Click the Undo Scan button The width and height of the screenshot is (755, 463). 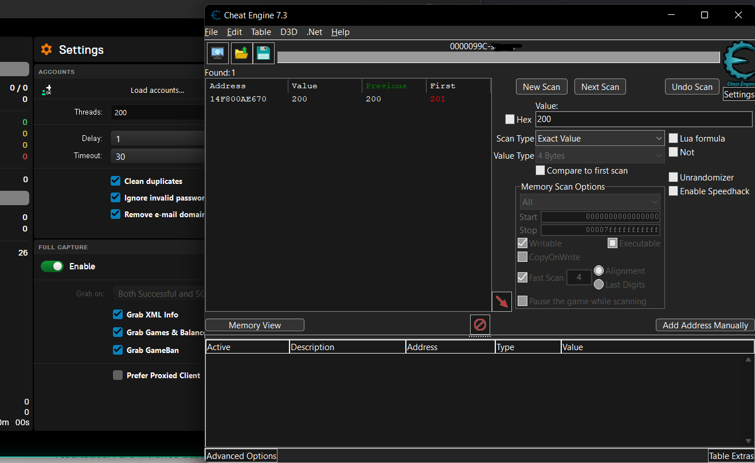coord(692,87)
